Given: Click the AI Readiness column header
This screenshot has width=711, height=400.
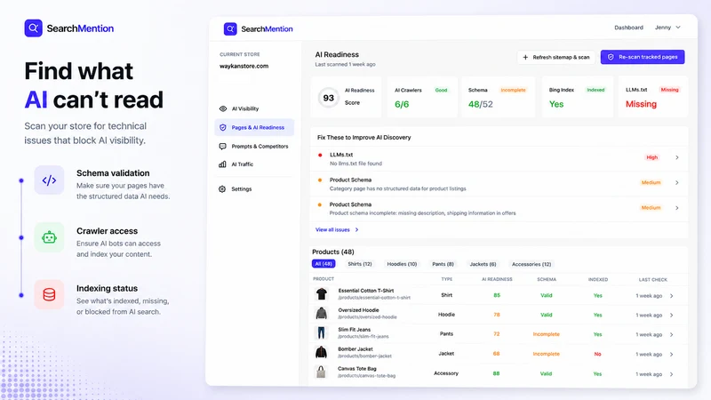Looking at the screenshot, I should [x=497, y=279].
